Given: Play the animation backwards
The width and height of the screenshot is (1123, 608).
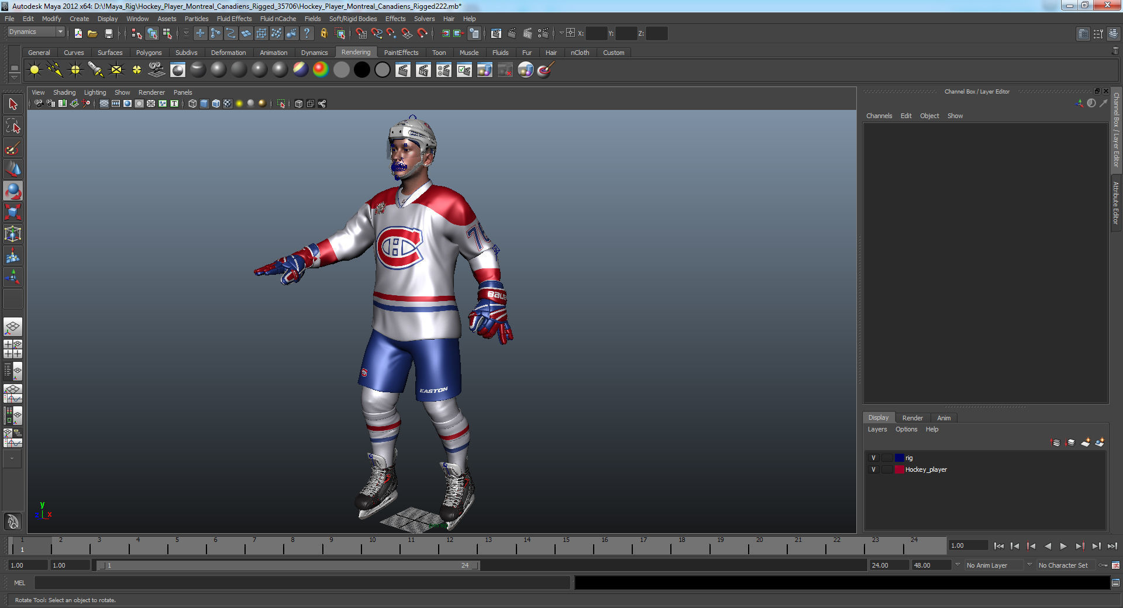Looking at the screenshot, I should [1048, 546].
